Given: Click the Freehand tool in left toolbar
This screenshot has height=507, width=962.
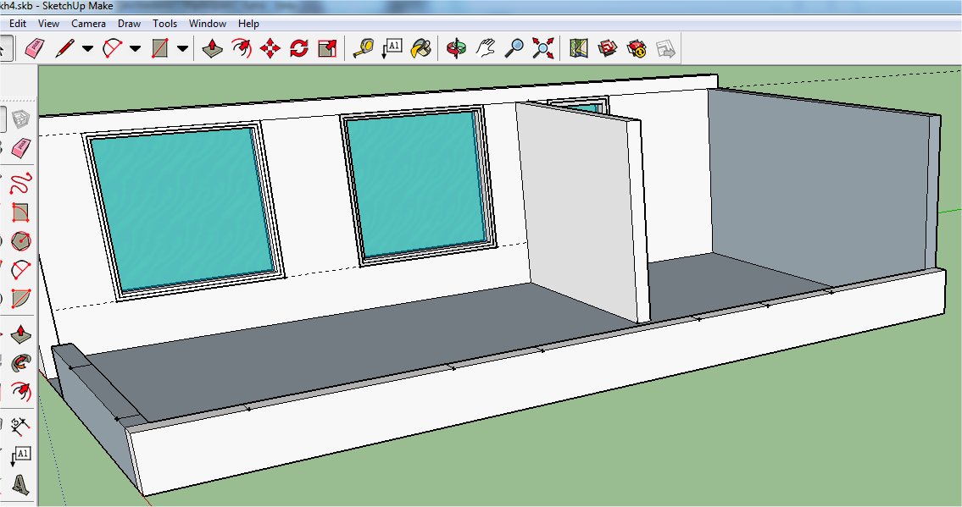Looking at the screenshot, I should coord(20,180).
